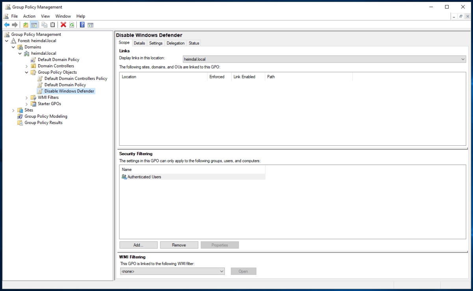Click the Copy toolbar icon
Image resolution: width=473 pixels, height=291 pixels.
point(45,25)
